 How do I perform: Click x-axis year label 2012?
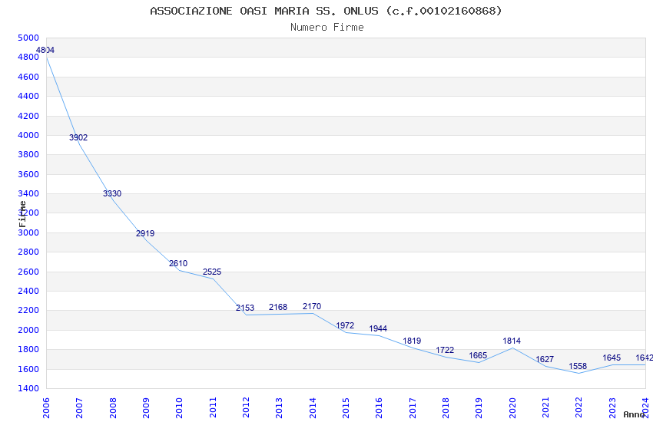[x=246, y=408]
